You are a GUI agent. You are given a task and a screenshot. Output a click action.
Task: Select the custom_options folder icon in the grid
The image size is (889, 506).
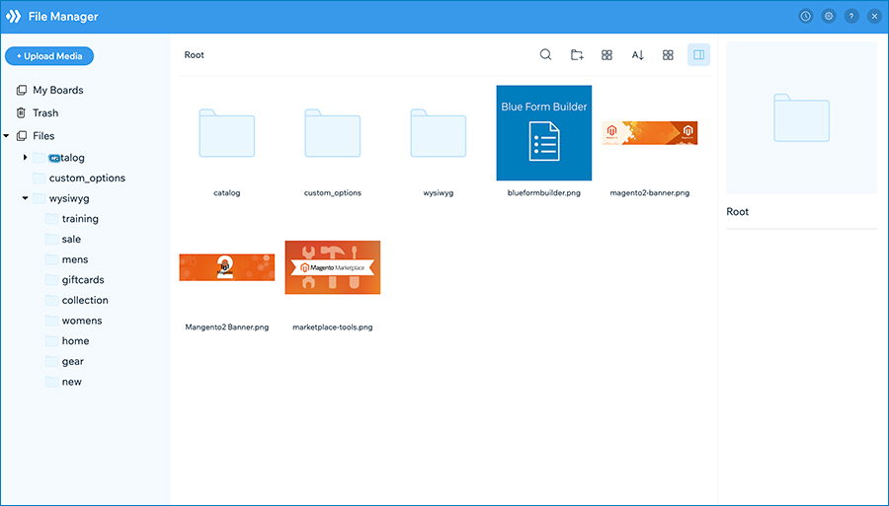tap(332, 133)
